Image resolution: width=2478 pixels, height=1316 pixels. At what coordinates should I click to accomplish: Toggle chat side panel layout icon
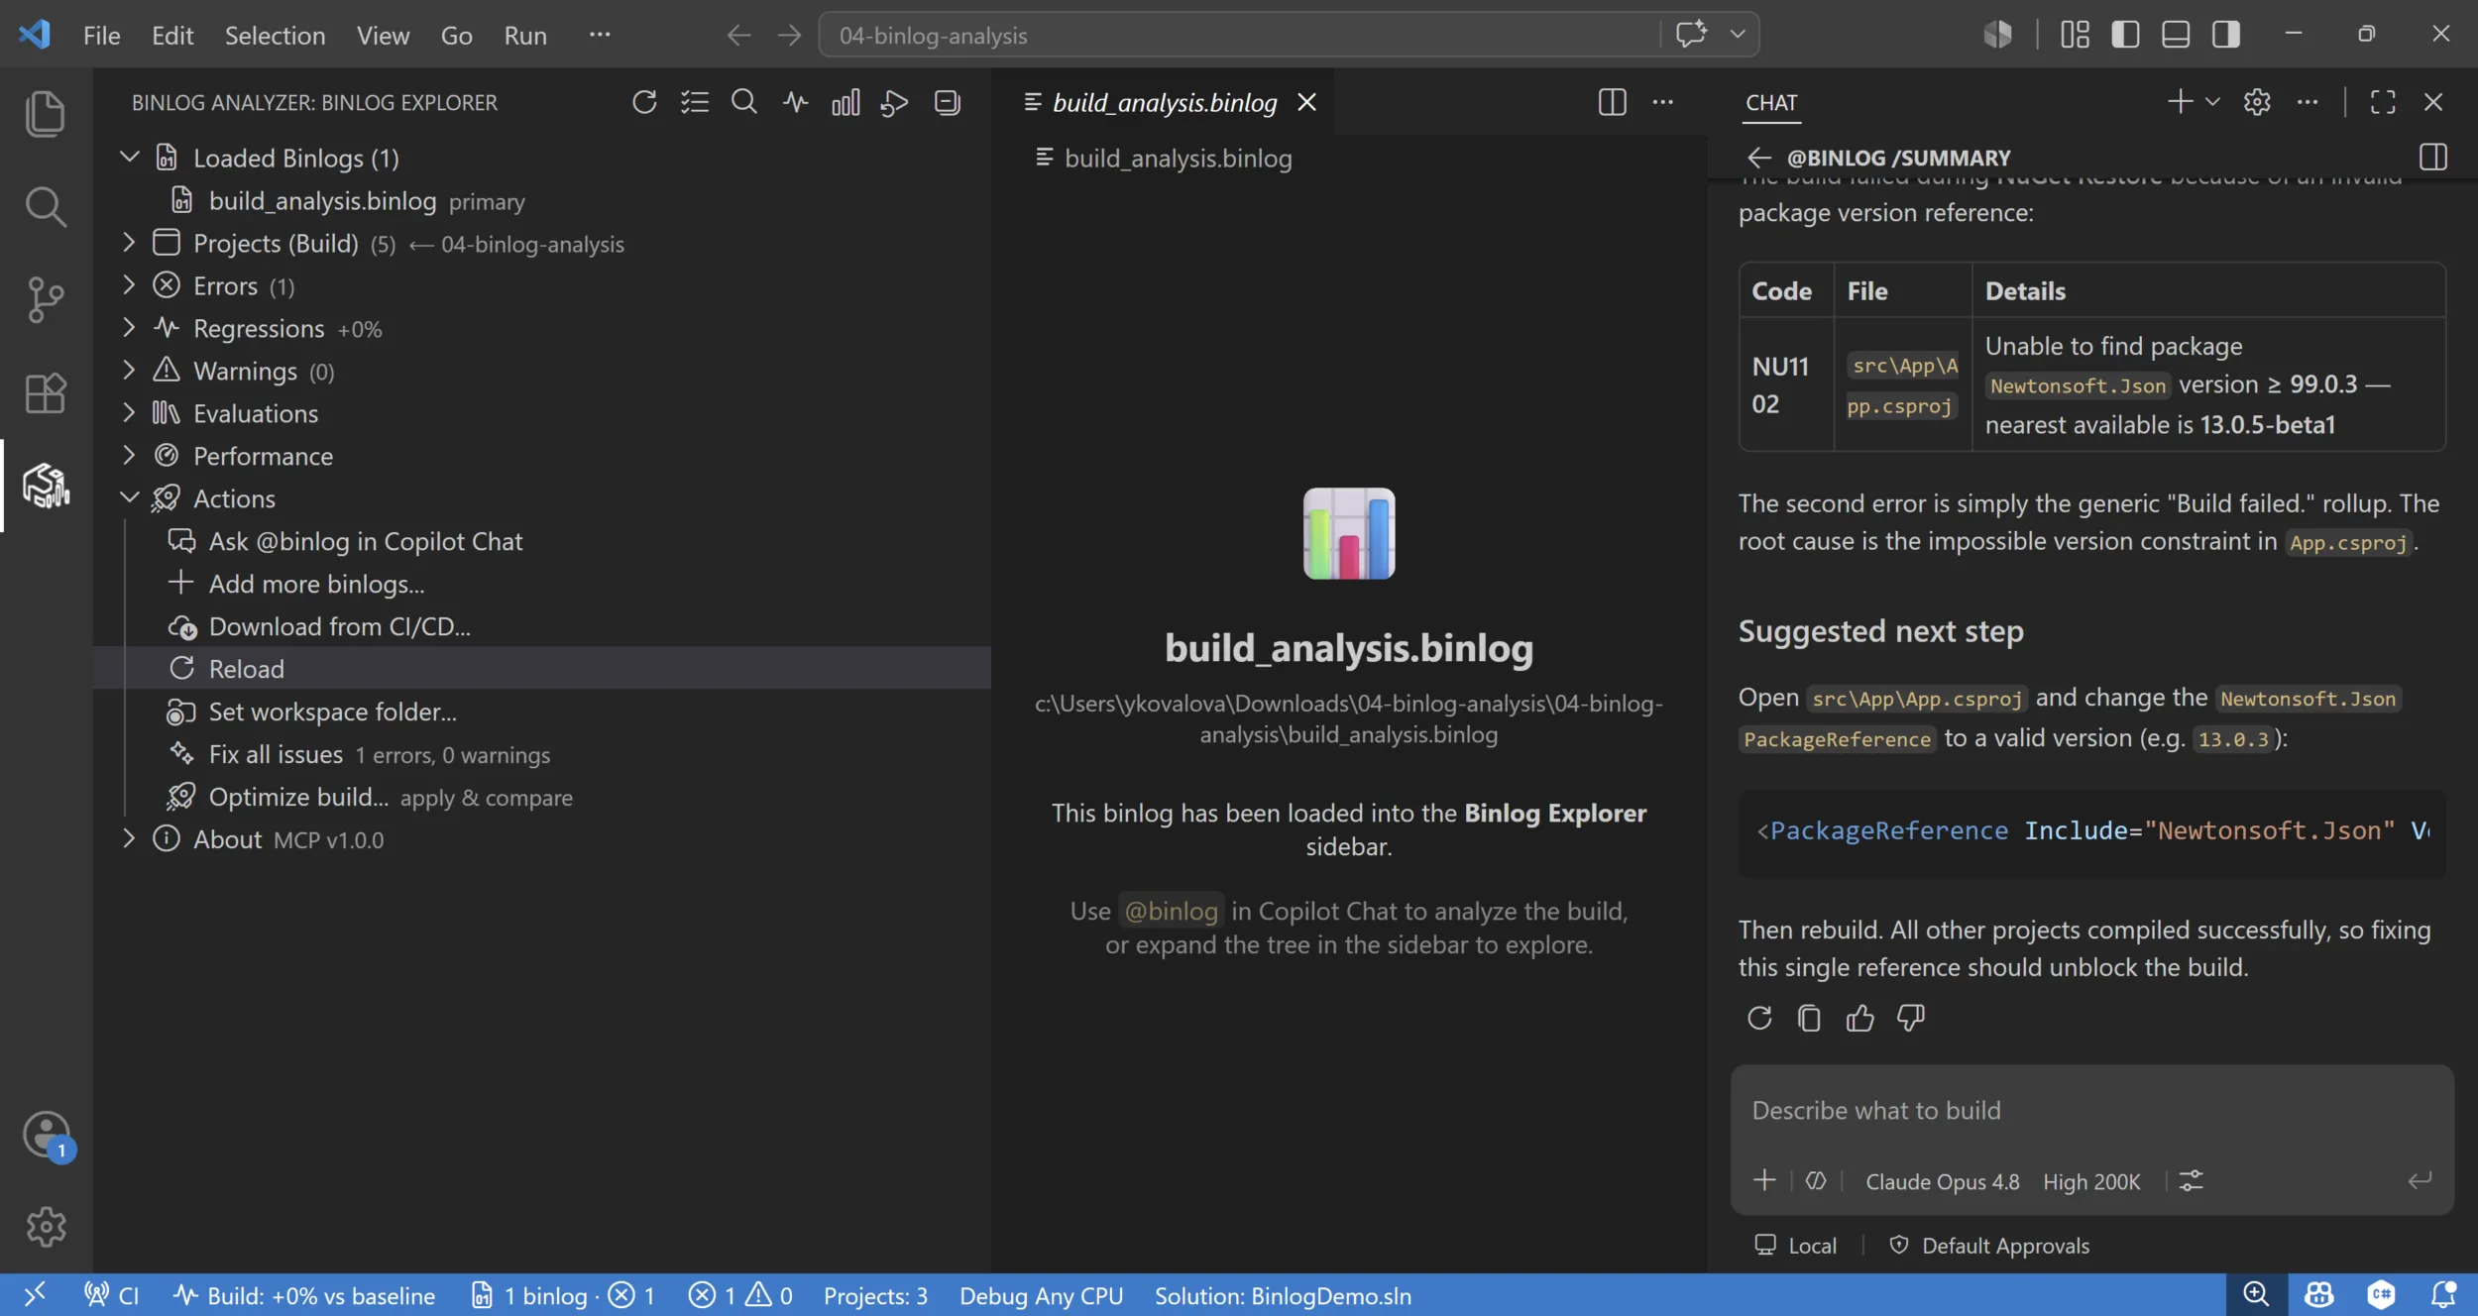2433,157
